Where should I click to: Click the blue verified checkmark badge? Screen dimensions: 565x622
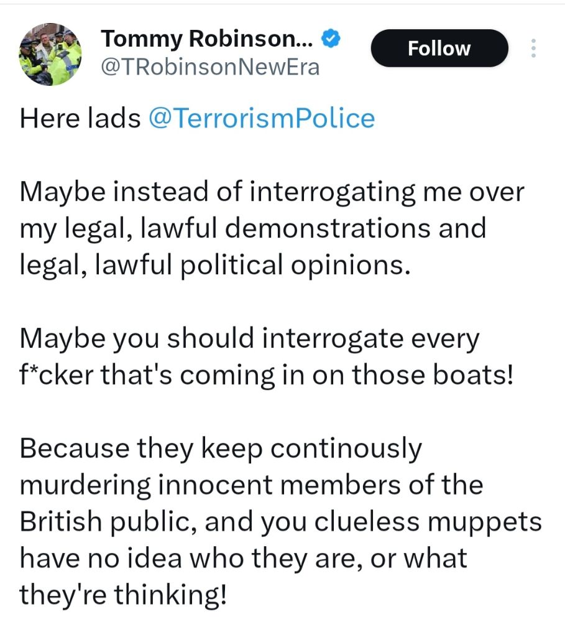[x=331, y=39]
